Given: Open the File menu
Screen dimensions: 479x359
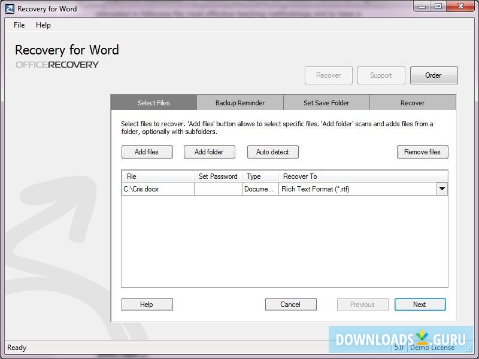Looking at the screenshot, I should point(19,25).
